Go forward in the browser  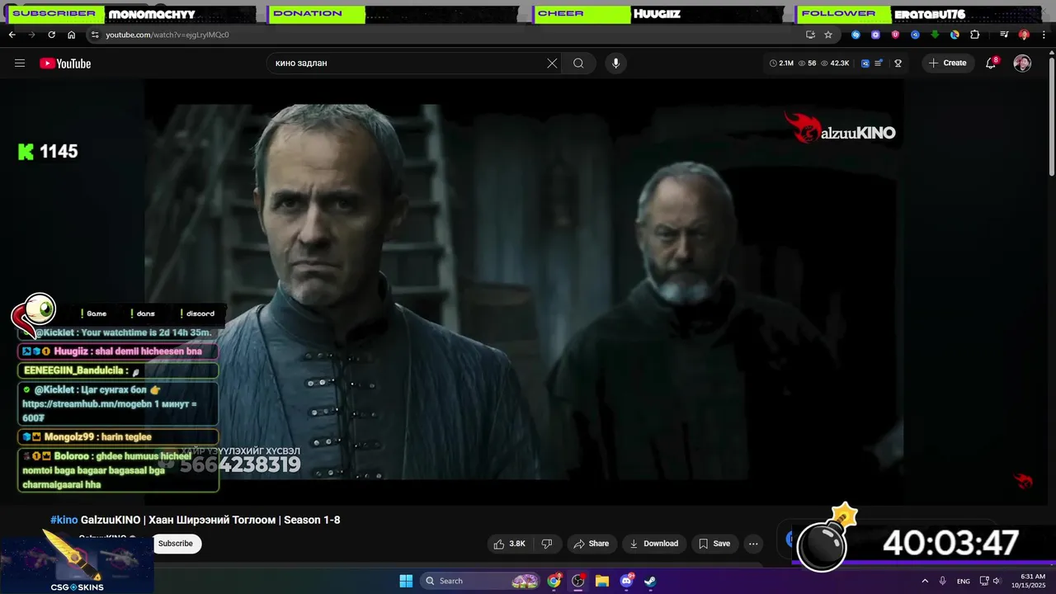31,35
